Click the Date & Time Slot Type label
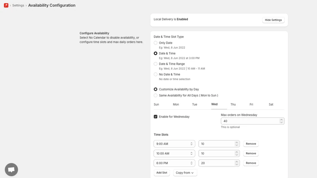The image size is (317, 178). click(169, 37)
